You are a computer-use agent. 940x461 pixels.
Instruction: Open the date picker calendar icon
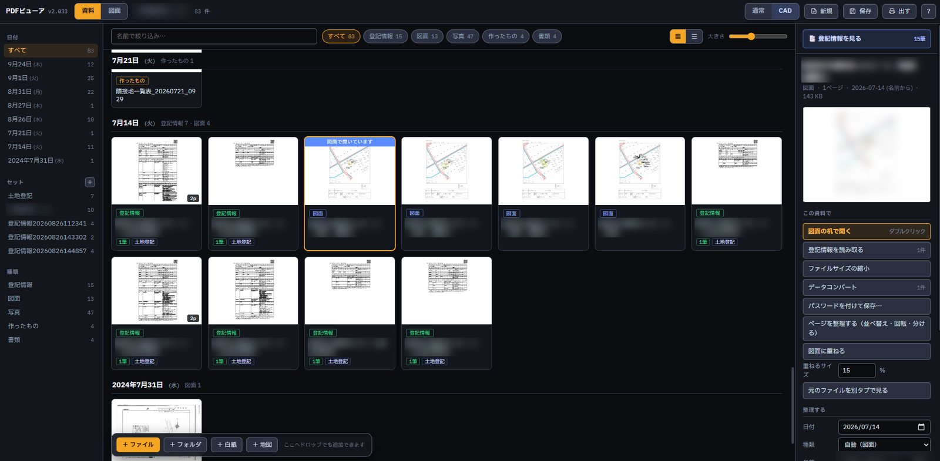click(921, 427)
